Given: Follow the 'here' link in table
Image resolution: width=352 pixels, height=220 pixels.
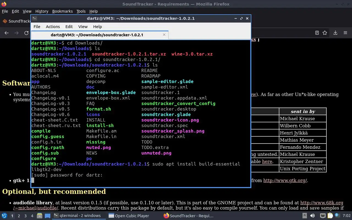Looking at the screenshot, I should pos(267,161).
